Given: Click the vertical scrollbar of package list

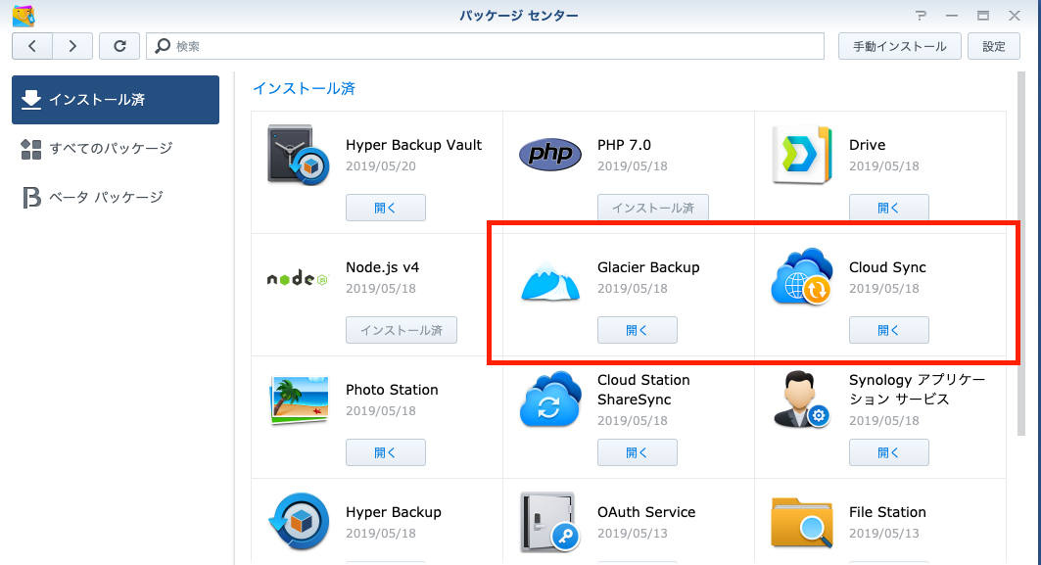Looking at the screenshot, I should coord(1020,254).
